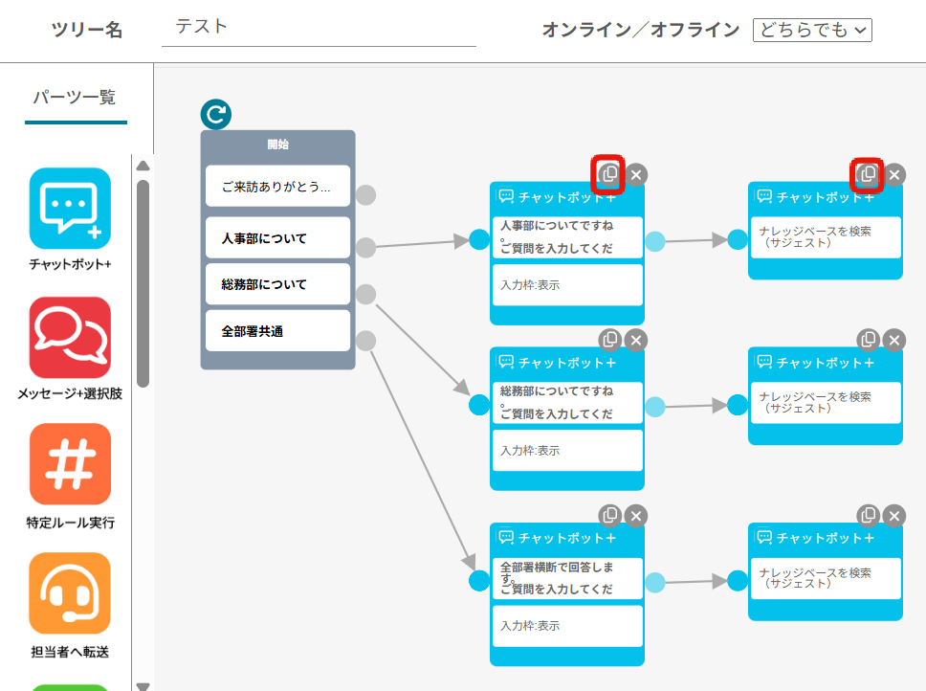This screenshot has width=926, height=691.
Task: Click the output port beside 全部署共通
Action: pos(365,341)
